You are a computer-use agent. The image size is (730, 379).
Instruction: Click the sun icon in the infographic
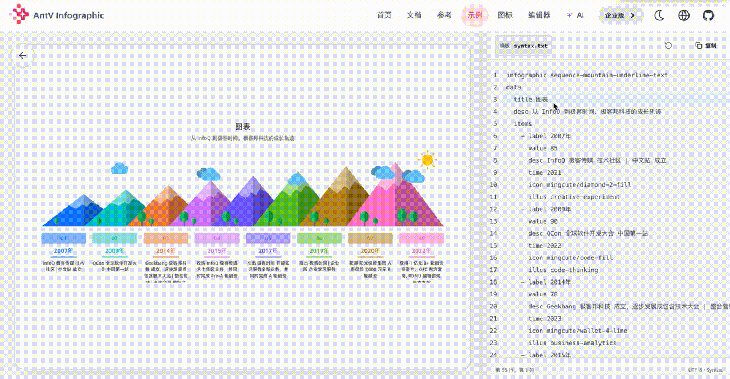tap(427, 160)
